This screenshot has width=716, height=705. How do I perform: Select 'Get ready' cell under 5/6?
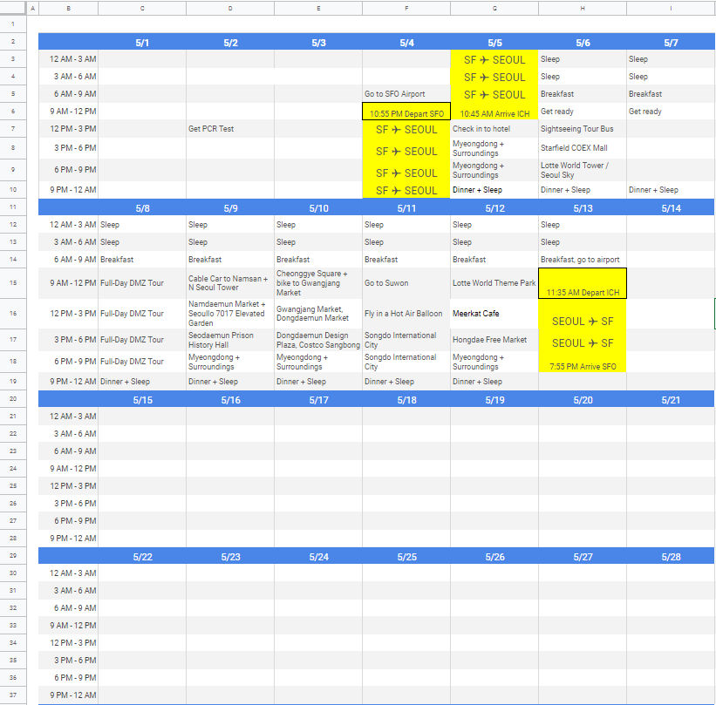click(x=583, y=112)
